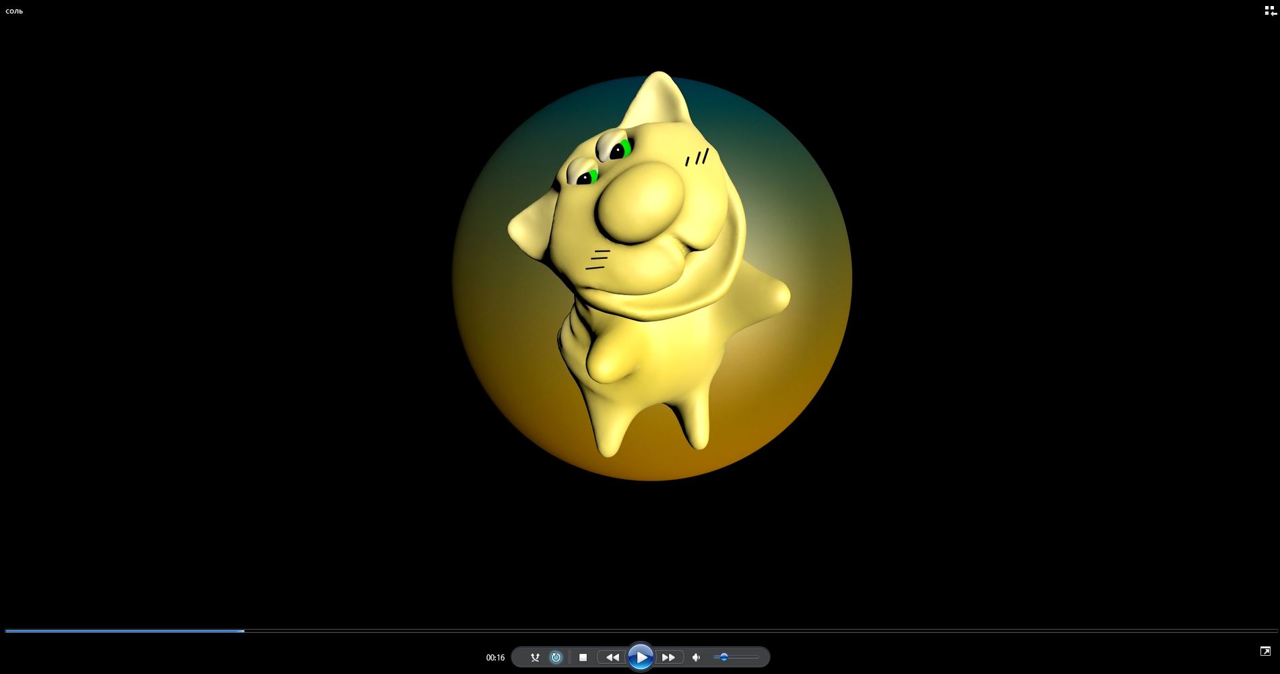Screen dimensions: 1280x674
Task: Click the end of the blue progress
Action: point(244,631)
